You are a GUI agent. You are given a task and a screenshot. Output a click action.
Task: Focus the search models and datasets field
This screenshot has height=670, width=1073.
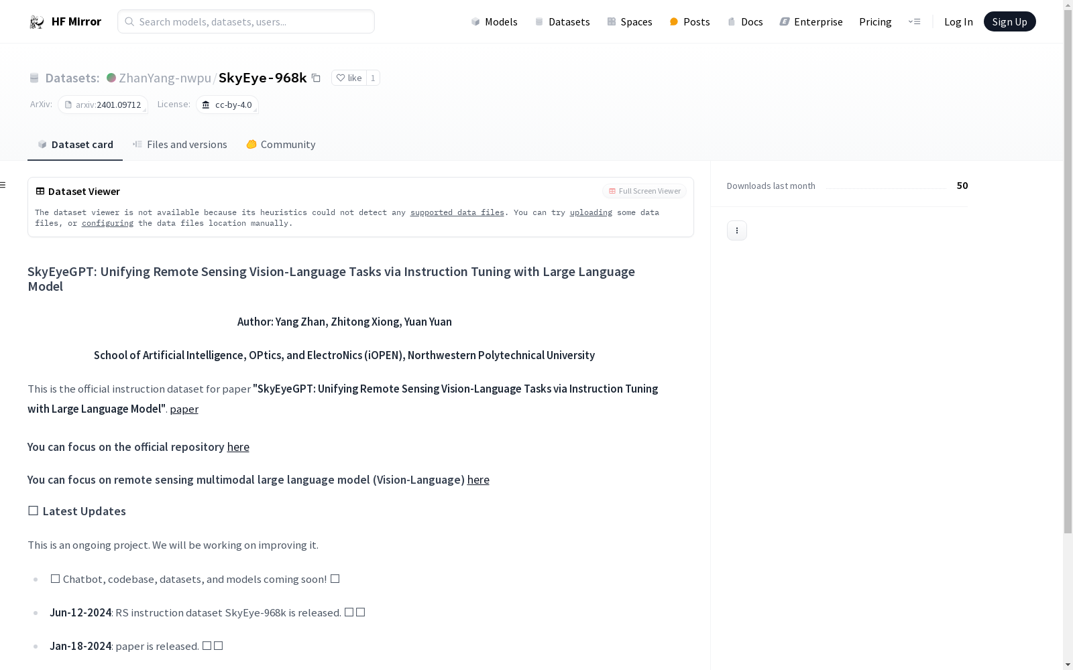click(246, 22)
